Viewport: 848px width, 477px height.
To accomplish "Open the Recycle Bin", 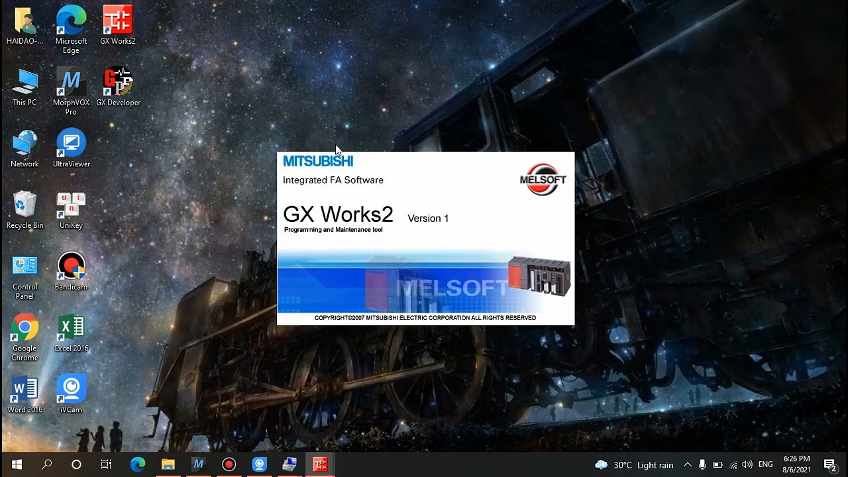I will tap(25, 210).
